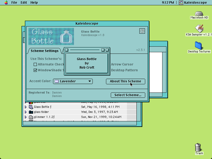
Task: Click the "Glass Bottle ƒ" file name
Action: point(43,107)
